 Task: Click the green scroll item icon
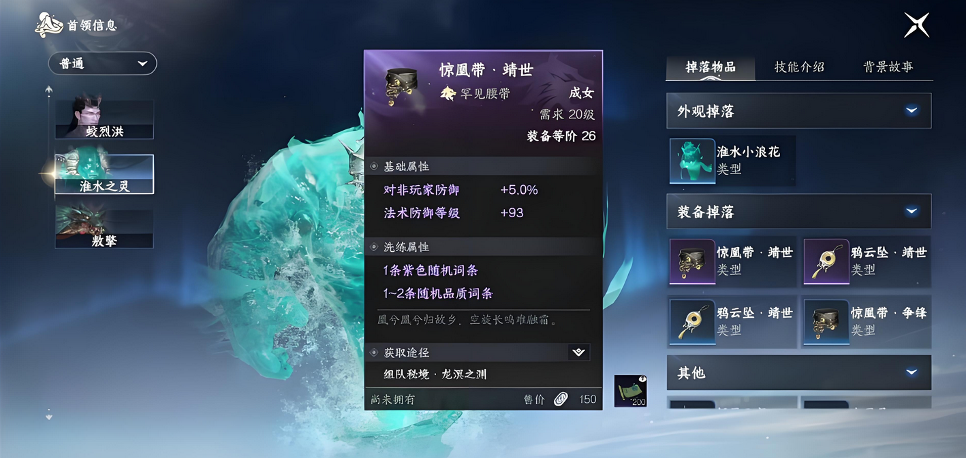[x=630, y=391]
